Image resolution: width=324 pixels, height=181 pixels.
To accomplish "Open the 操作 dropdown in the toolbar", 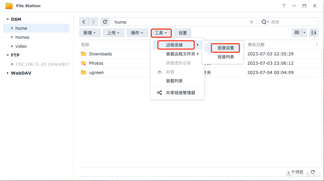I will coord(137,33).
